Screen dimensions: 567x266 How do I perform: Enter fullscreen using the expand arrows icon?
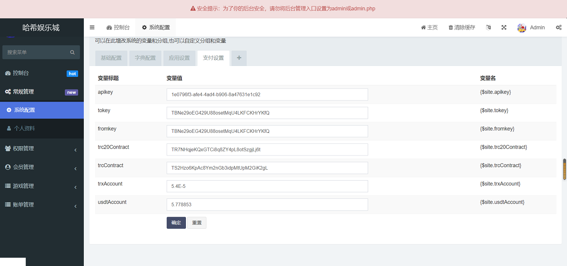pyautogui.click(x=504, y=27)
